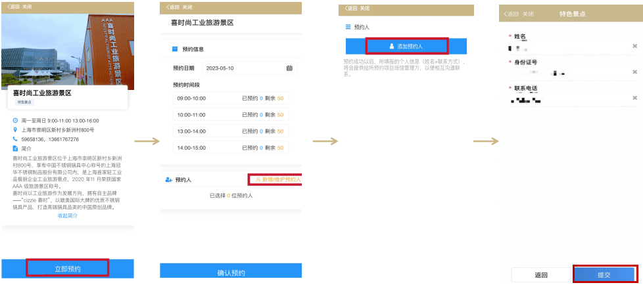Click the location pin icon beside the address
This screenshot has width=643, height=285.
tap(15, 130)
